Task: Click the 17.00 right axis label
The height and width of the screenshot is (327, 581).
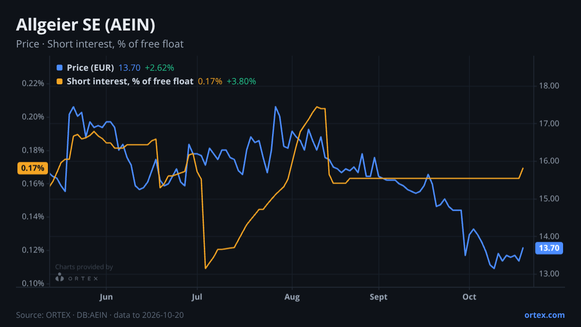Action: (549, 124)
